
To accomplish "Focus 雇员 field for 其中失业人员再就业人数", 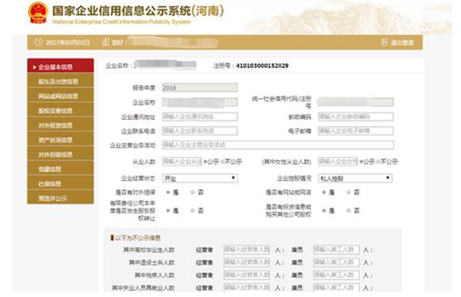I will coord(336,288).
